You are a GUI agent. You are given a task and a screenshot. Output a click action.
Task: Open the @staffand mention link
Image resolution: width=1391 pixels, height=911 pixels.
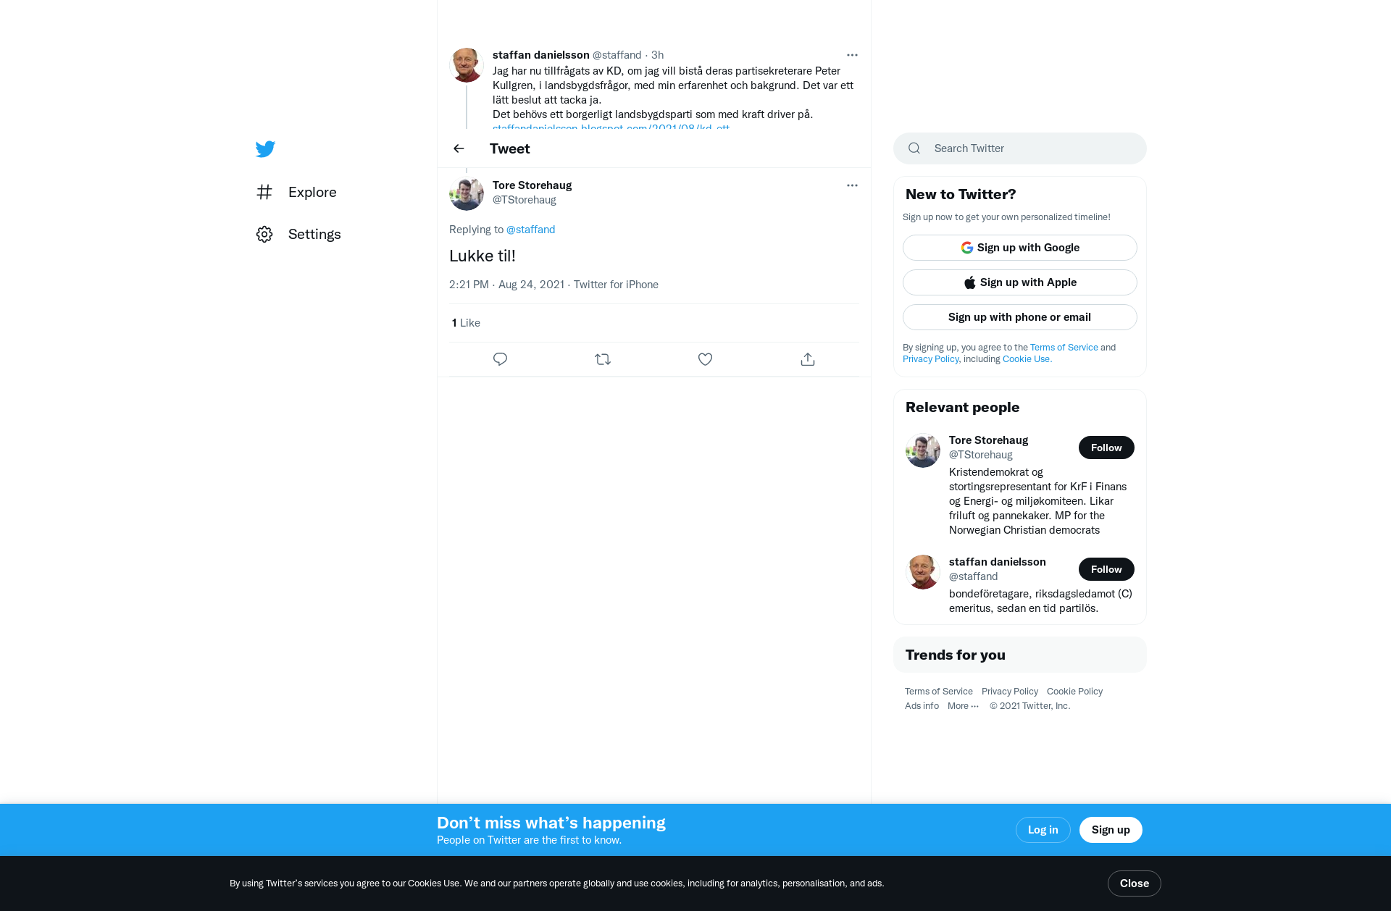point(530,230)
